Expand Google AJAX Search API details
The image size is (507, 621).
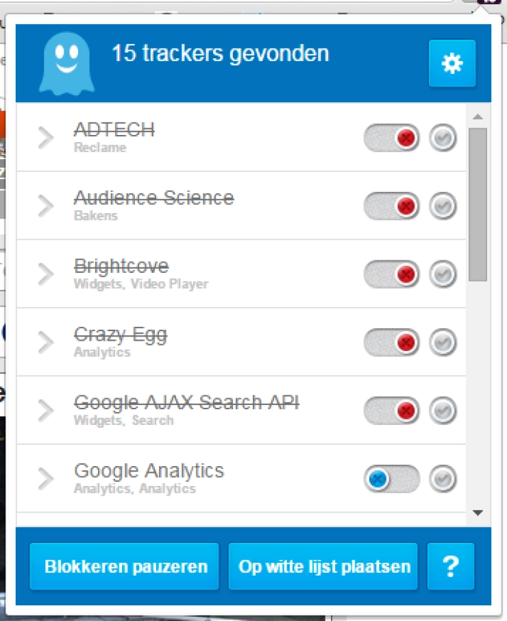[x=45, y=411]
